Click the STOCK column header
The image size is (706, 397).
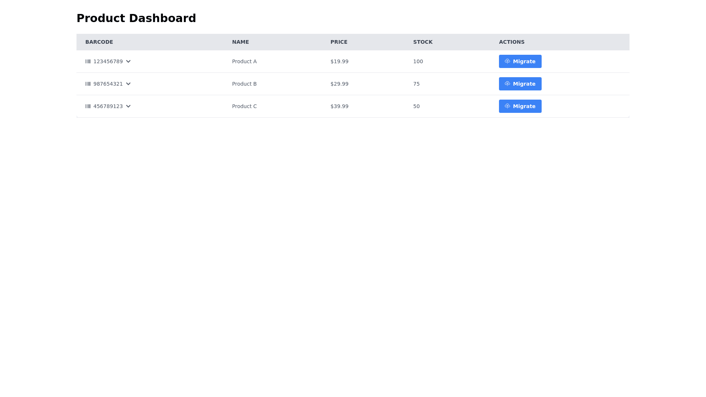point(422,42)
